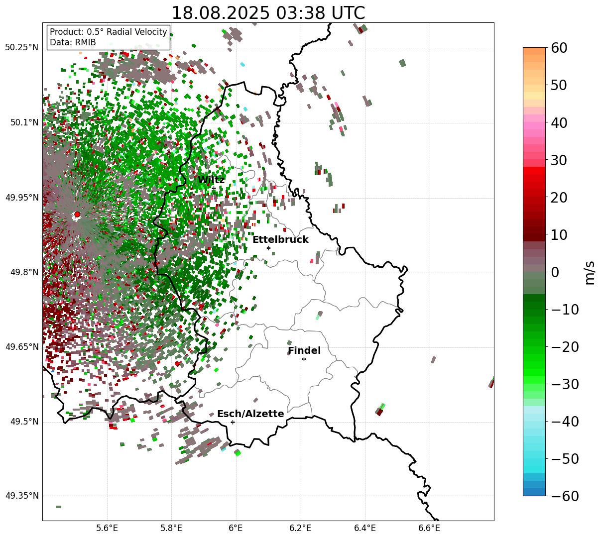The image size is (601, 538).
Task: Click the colorbar value −10
Action: 565,310
